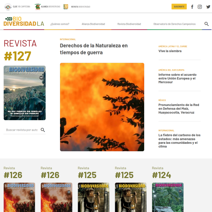Open Derechos de la Naturaleza headline

[x=94, y=49]
